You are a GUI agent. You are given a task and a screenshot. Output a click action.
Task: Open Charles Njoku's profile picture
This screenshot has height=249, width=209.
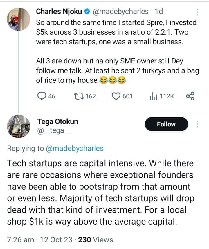pos(19,19)
